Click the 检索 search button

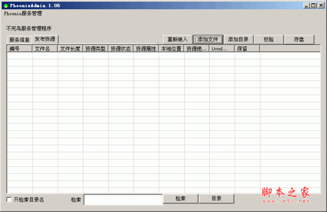[x=180, y=199]
